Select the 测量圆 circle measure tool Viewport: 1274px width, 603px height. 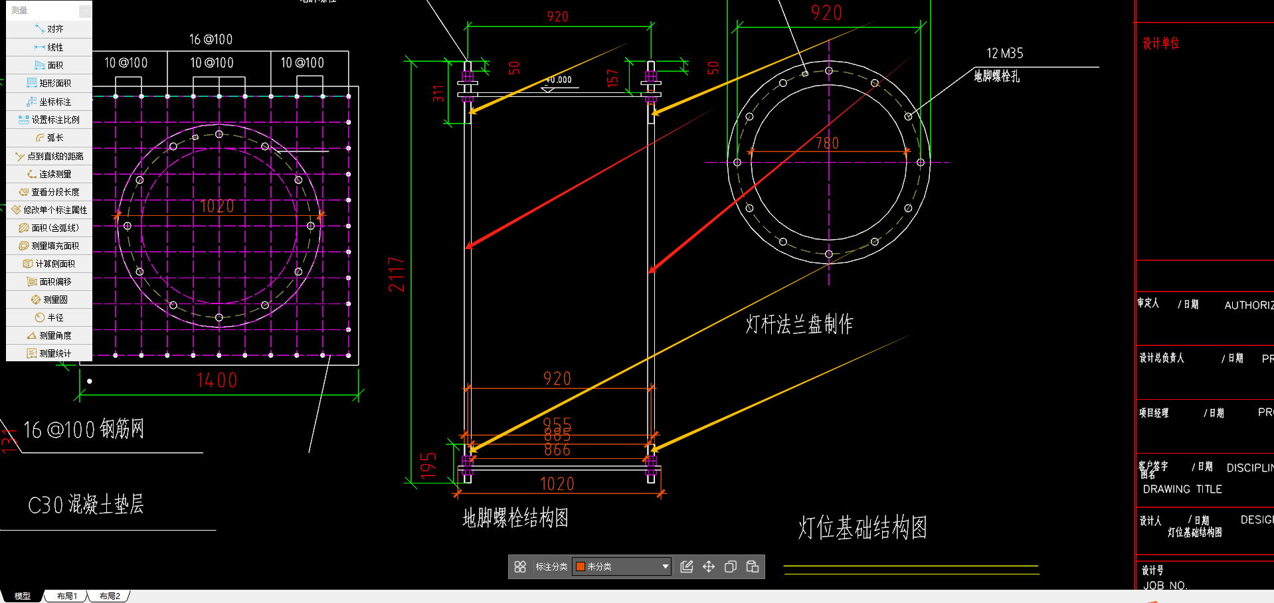click(x=49, y=300)
